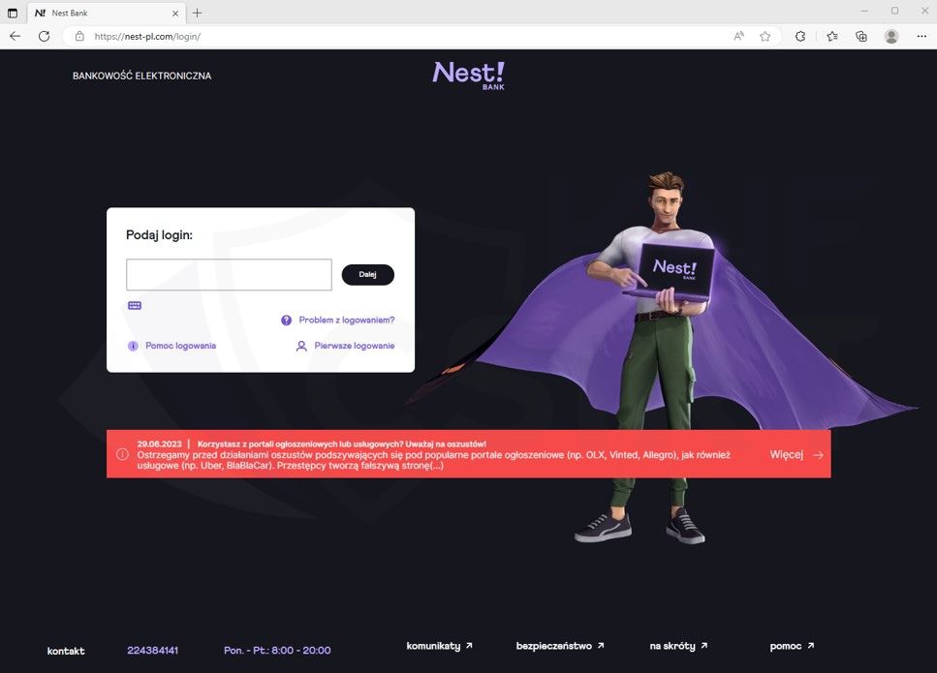
Task: Expand the warning with Więcej arrow
Action: [x=796, y=454]
